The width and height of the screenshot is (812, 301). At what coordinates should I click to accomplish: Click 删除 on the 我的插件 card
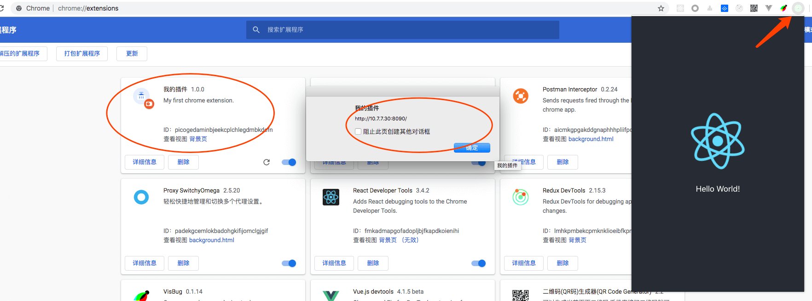click(183, 162)
